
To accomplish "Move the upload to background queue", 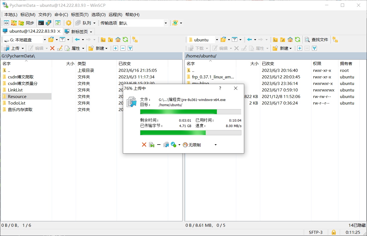I will click(166, 145).
